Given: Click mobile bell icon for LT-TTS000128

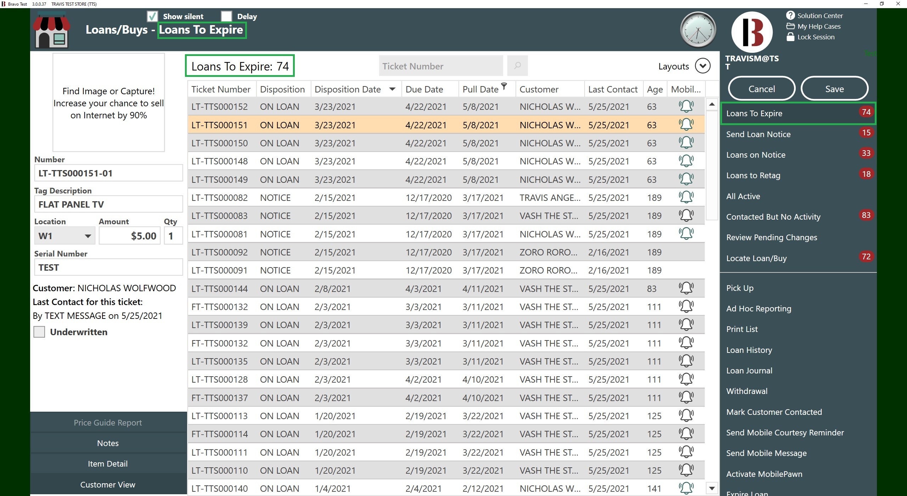Looking at the screenshot, I should click(x=686, y=379).
